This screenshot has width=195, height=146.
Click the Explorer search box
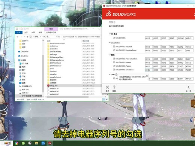81,37
